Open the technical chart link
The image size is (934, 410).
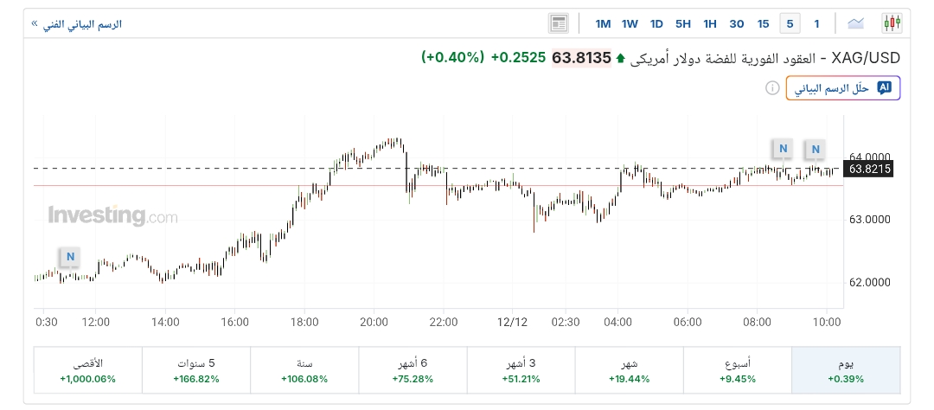77,24
